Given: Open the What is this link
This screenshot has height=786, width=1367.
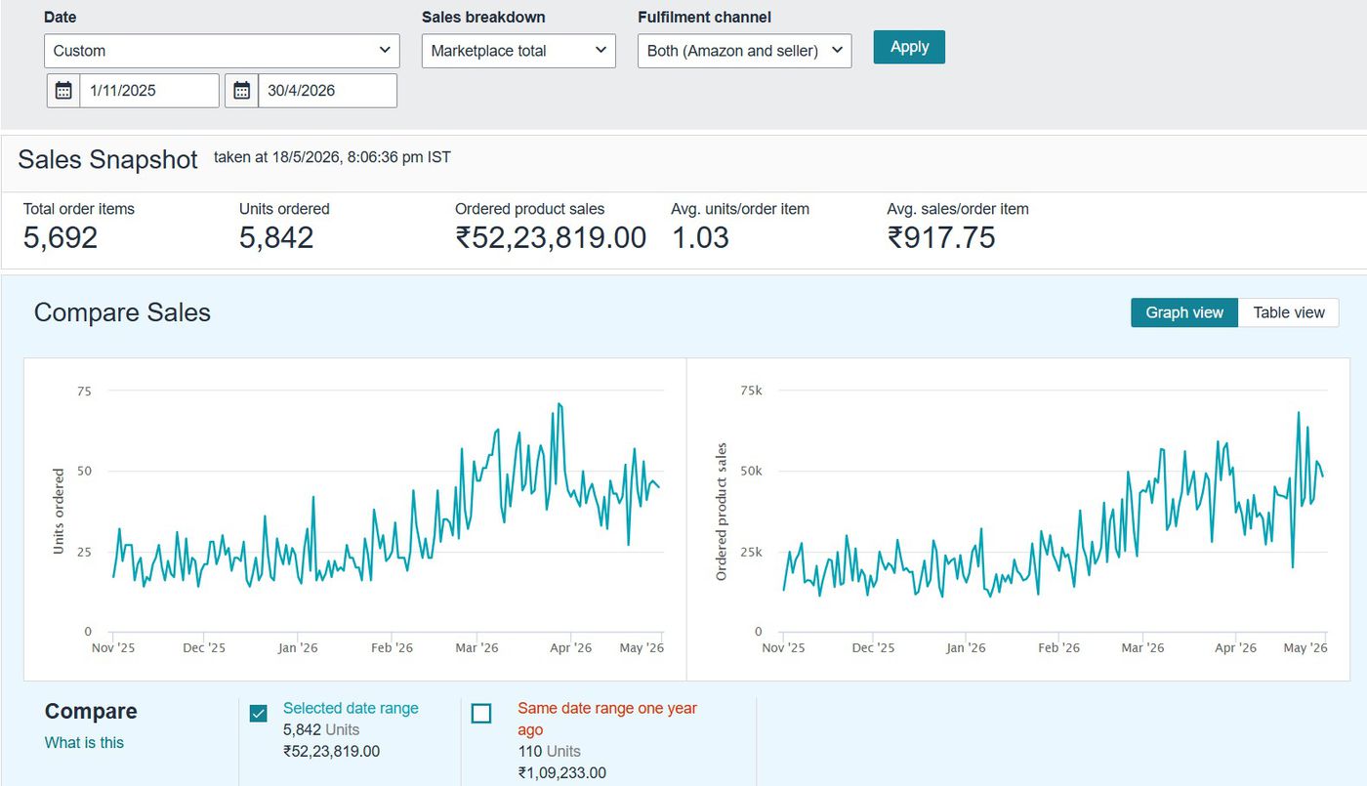Looking at the screenshot, I should (84, 743).
